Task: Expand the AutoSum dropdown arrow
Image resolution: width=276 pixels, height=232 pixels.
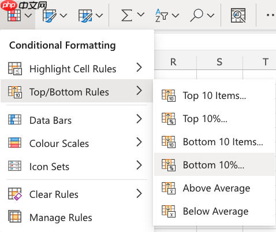Action: tap(141, 15)
